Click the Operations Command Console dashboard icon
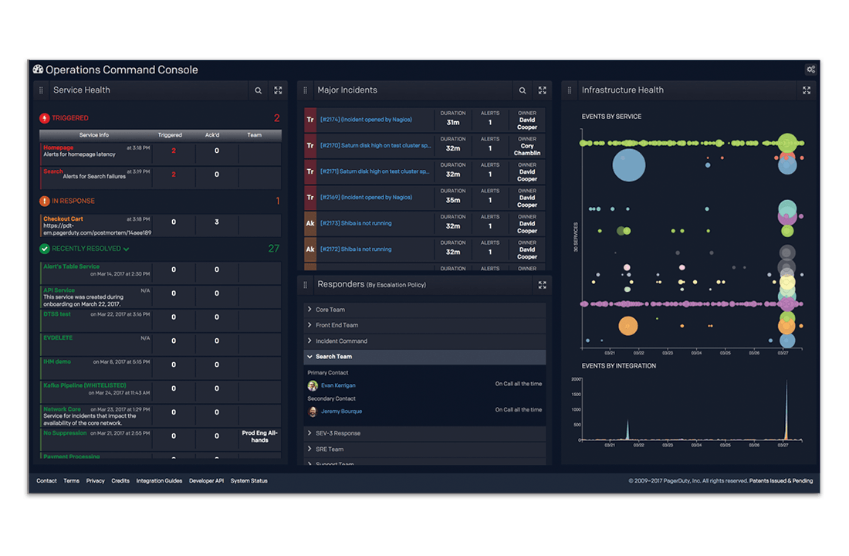Screen dimensions: 849x556 (x=38, y=69)
